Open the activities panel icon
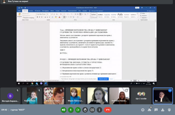Viewport: 175px width, 115px height. (x=163, y=110)
